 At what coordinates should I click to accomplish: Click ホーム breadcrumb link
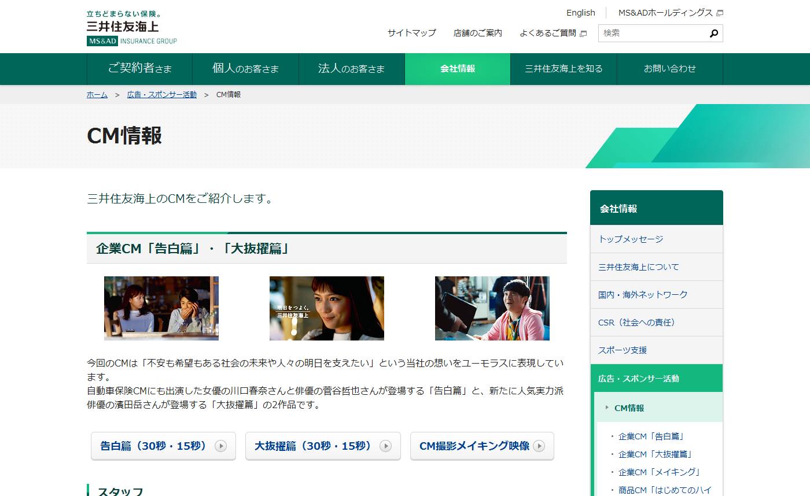pos(97,94)
